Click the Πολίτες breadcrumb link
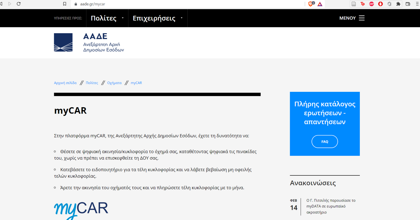420x220 pixels. 92,83
